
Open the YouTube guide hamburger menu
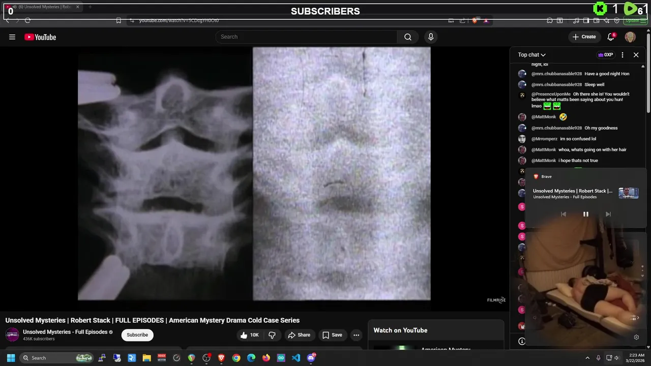[12, 37]
